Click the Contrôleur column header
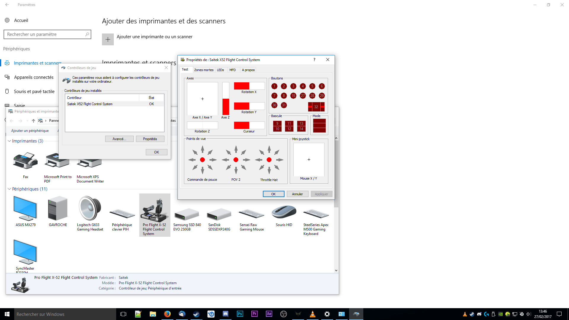The height and width of the screenshot is (320, 569). 102,98
